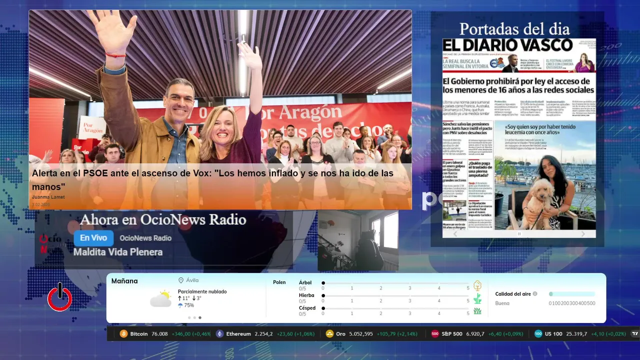Image resolution: width=640 pixels, height=360 pixels.
Task: Select the third weather carousel dot
Action: 200,317
